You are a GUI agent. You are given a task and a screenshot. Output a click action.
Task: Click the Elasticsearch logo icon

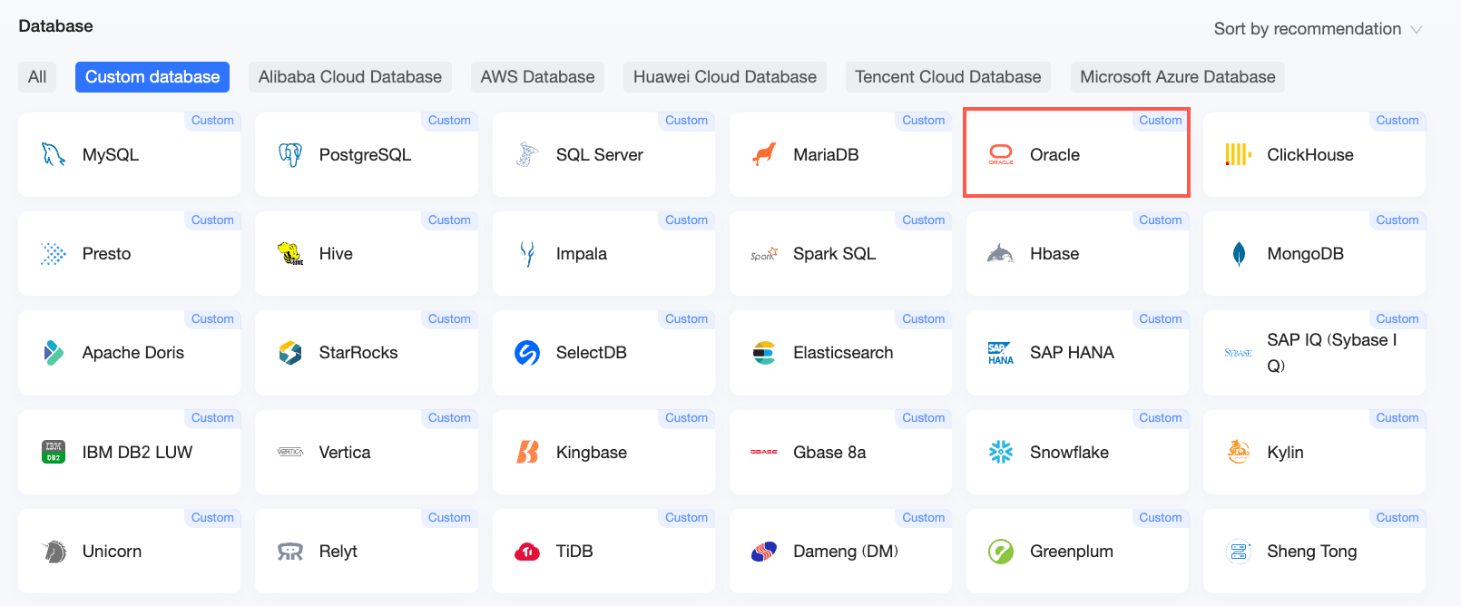(x=764, y=353)
